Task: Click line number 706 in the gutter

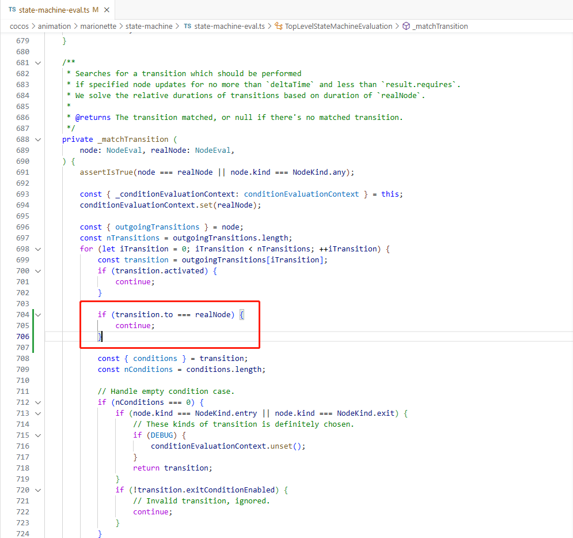Action: coord(22,336)
